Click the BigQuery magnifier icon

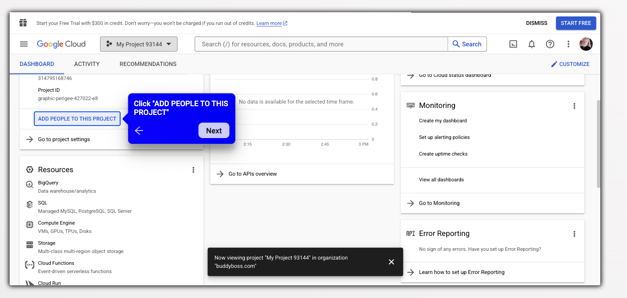point(29,184)
